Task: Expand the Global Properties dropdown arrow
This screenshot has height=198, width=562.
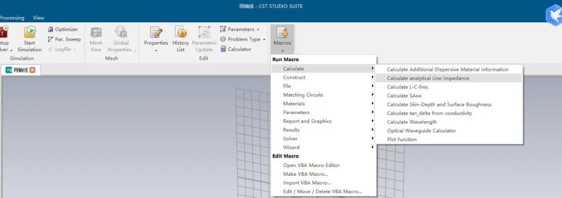Action: (x=135, y=50)
